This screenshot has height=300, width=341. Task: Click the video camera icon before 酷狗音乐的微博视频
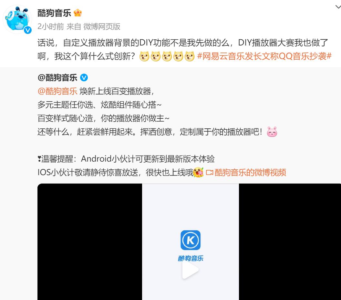[x=210, y=173]
